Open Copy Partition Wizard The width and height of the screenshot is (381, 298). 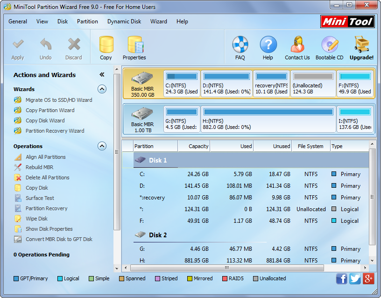(x=50, y=110)
